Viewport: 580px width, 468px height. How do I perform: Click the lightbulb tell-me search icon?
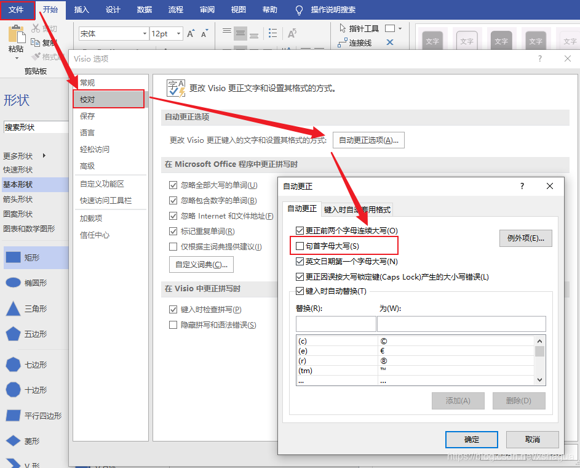point(300,10)
